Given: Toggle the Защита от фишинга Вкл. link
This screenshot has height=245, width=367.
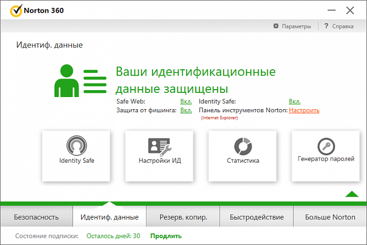Looking at the screenshot, I should coord(186,110).
